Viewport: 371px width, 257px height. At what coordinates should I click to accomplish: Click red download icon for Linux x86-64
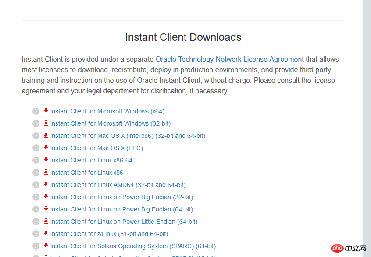[x=46, y=160]
